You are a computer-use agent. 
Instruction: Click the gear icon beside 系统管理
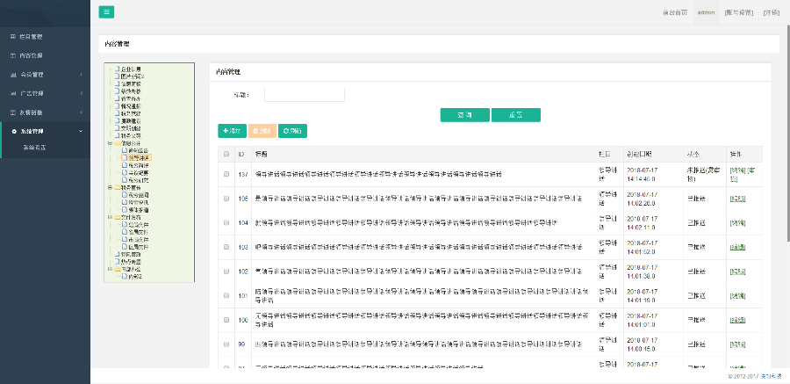(13, 131)
